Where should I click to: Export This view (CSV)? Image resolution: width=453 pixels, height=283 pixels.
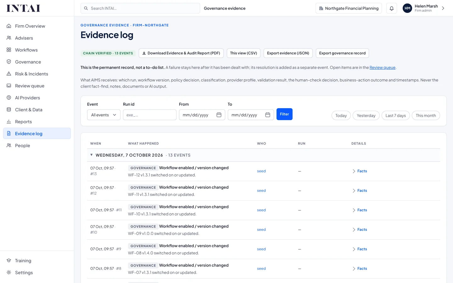tap(243, 53)
